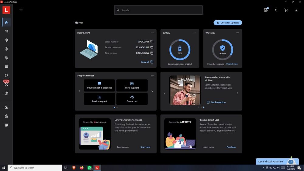Image resolution: width=304 pixels, height=171 pixels.
Task: Open WhatsApp from the taskbar
Action: (x=90, y=168)
